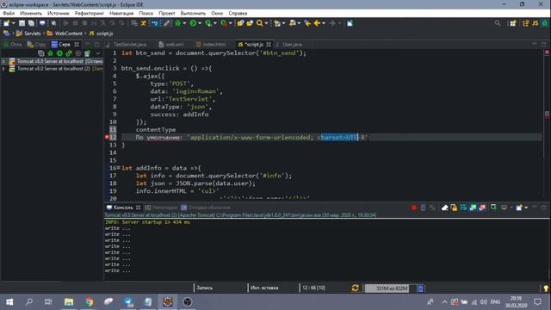Click the green Run button in toolbar

(x=193, y=23)
